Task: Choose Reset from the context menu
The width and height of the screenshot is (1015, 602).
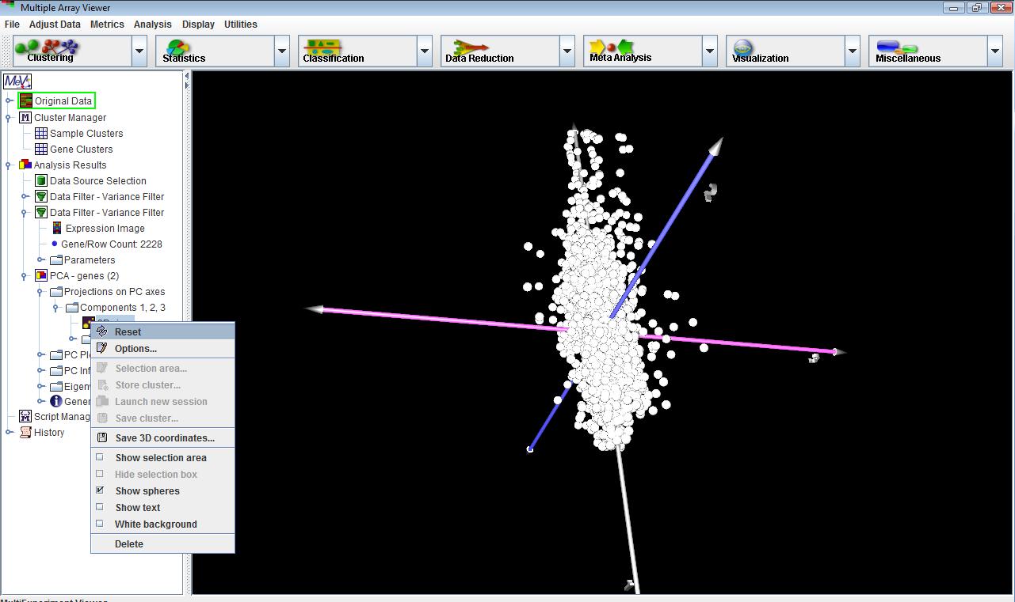Action: [x=128, y=331]
